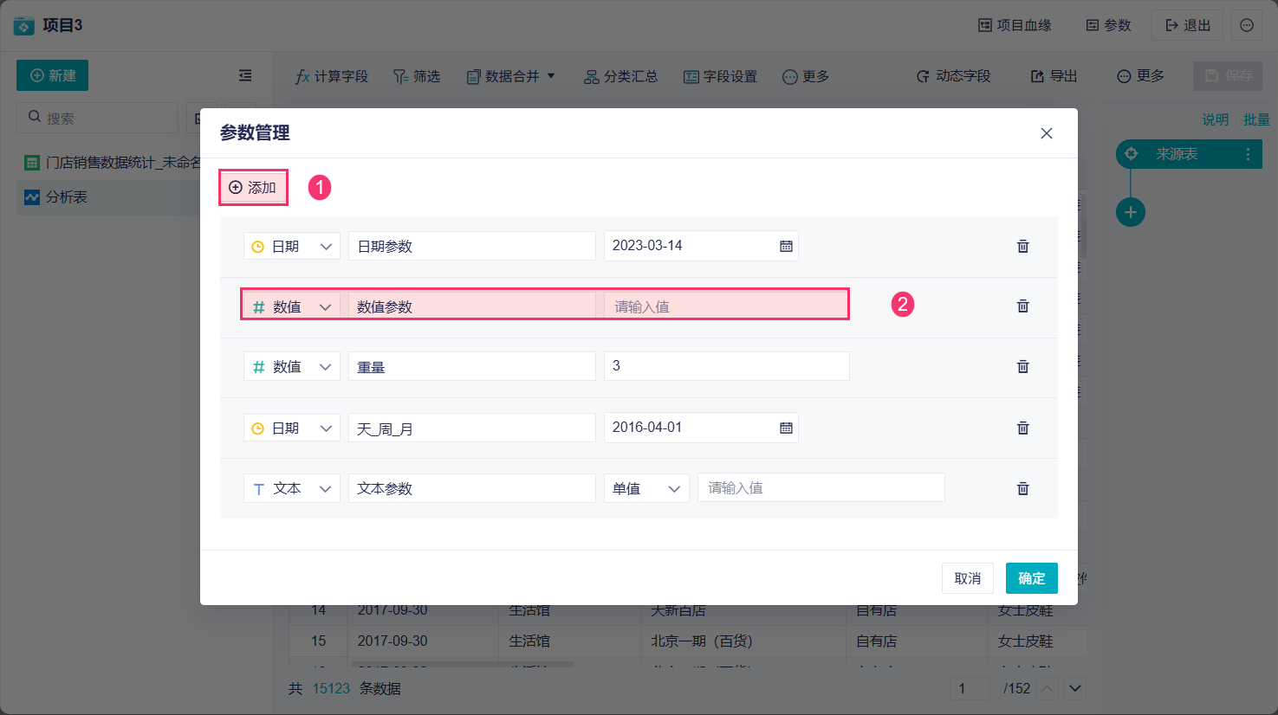Image resolution: width=1278 pixels, height=715 pixels.
Task: Delete the 日期参数 row with trash icon
Action: (x=1022, y=247)
